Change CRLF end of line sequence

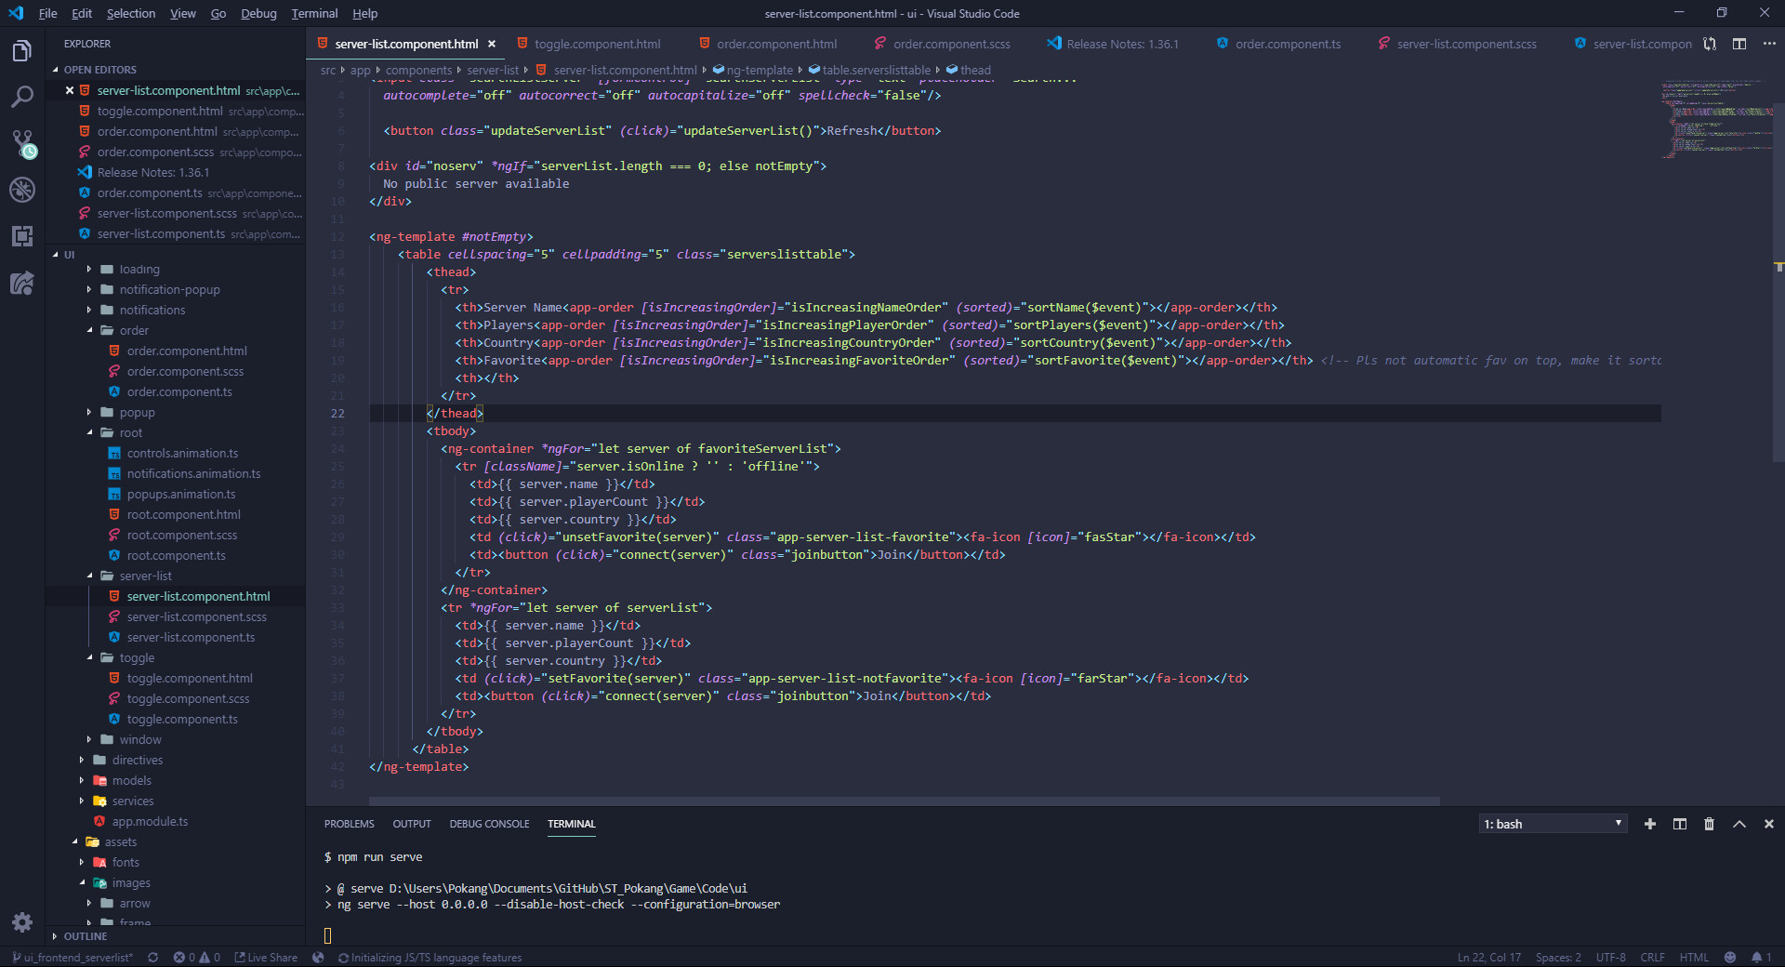(x=1653, y=958)
